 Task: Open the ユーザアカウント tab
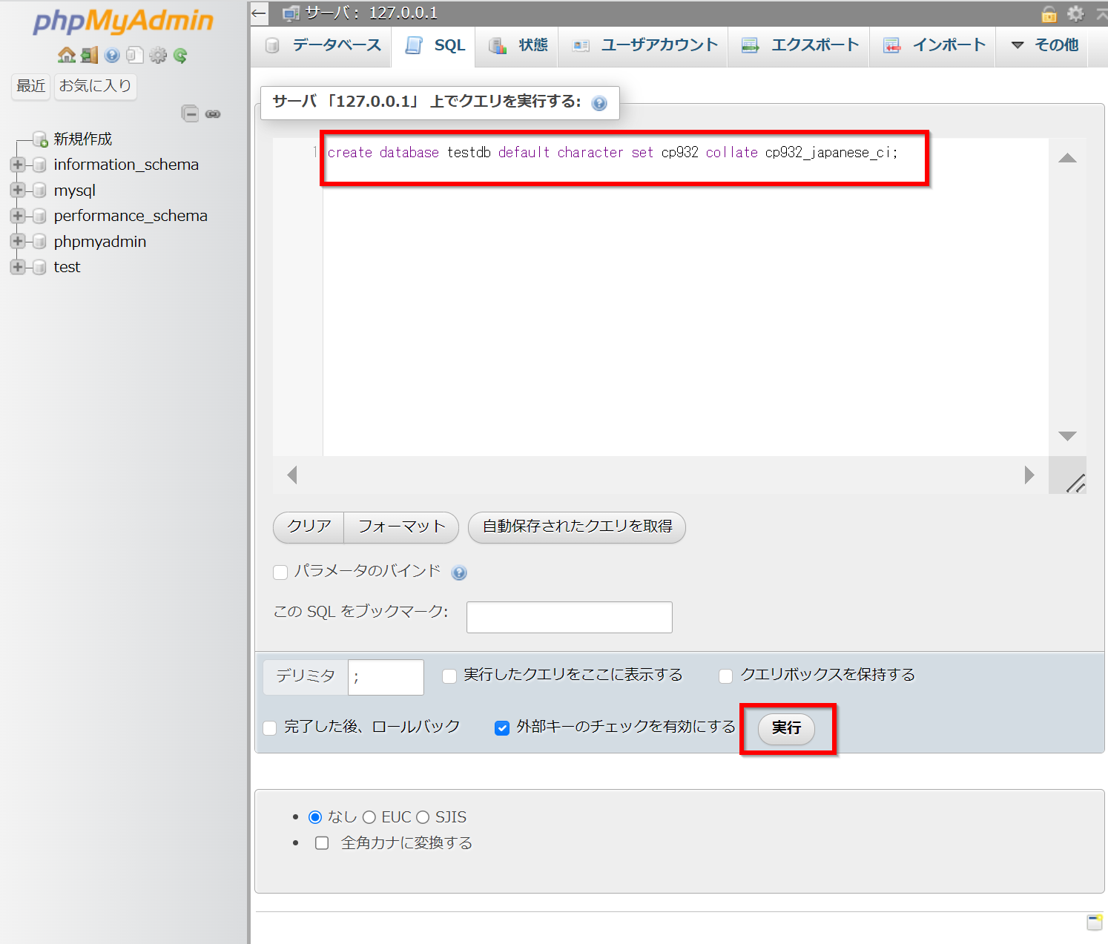[x=644, y=45]
